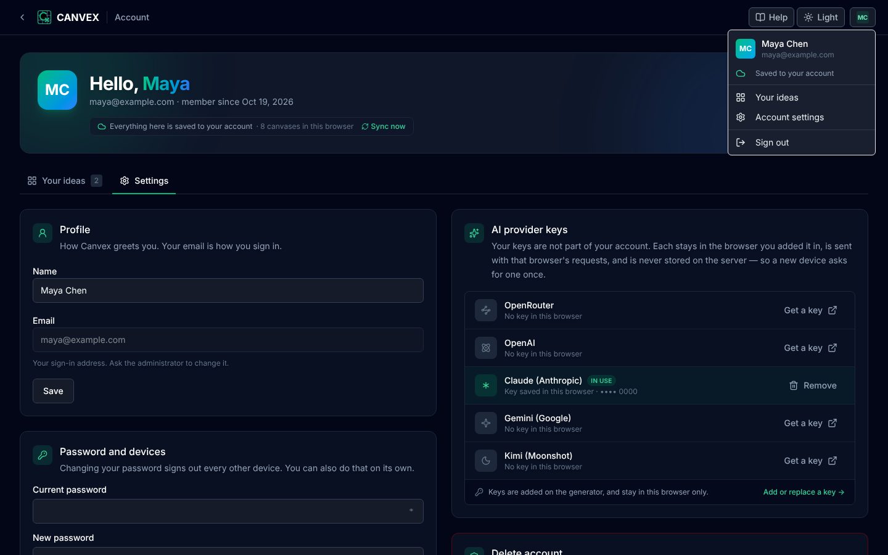Get a key for Kimi (Moonshot)

click(x=810, y=461)
